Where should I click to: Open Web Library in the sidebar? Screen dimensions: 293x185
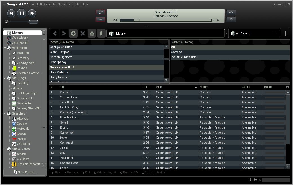pyautogui.click(x=20, y=38)
